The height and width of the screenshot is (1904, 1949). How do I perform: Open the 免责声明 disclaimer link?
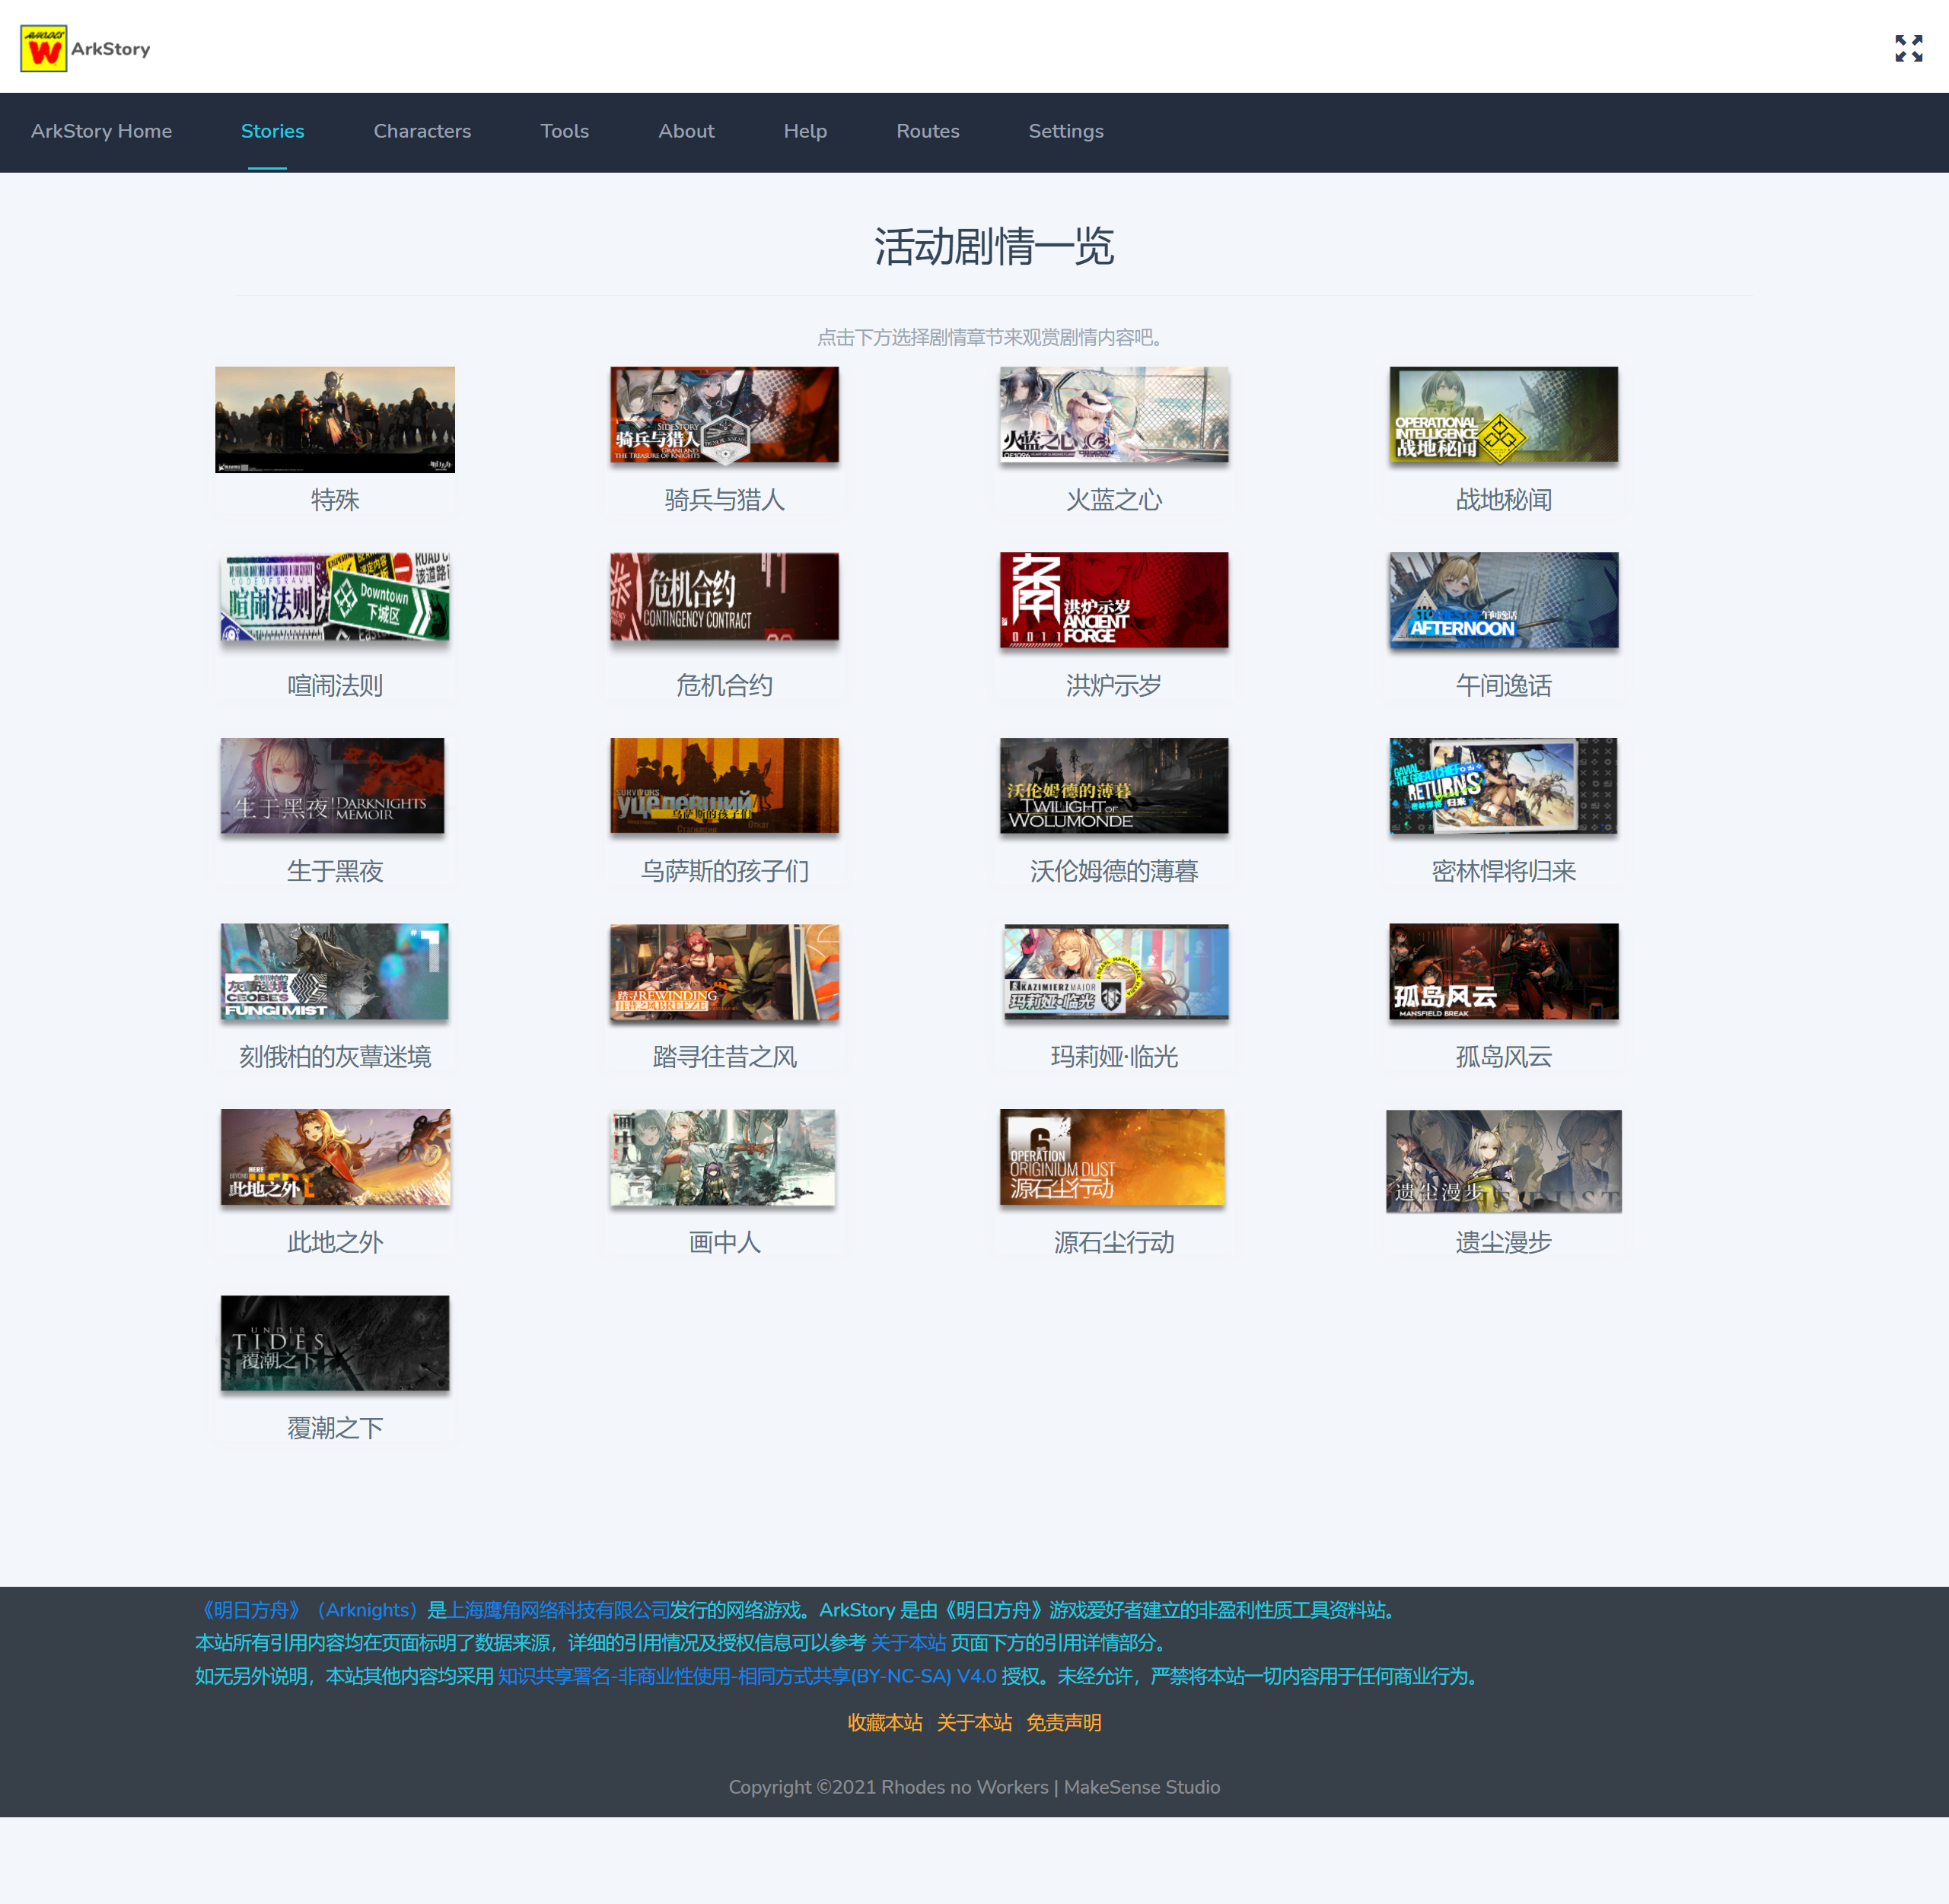[x=1064, y=1722]
